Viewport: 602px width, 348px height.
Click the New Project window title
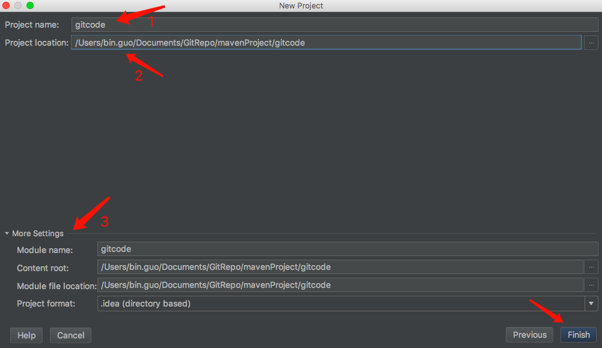pos(301,6)
